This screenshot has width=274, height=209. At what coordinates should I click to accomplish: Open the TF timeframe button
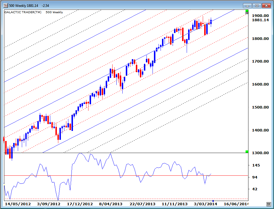point(269,204)
